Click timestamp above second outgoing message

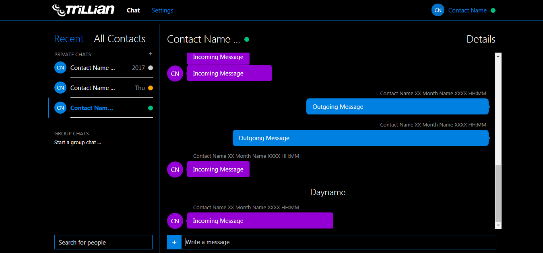(433, 124)
